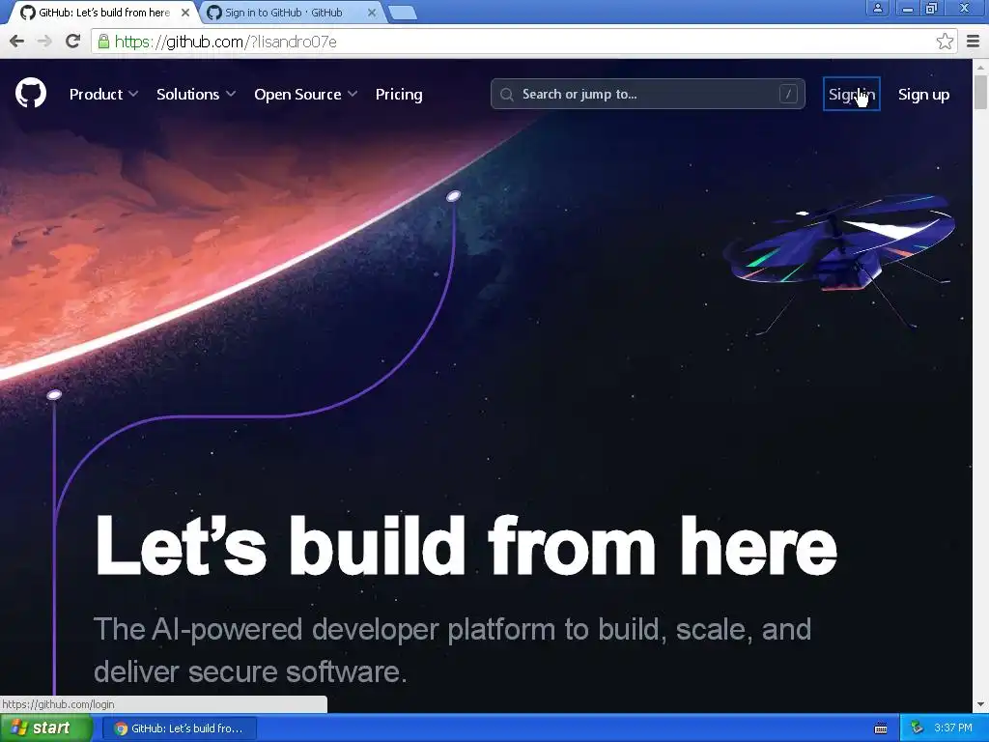Click the address bar URL
Viewport: 989px width, 742px height.
click(x=226, y=42)
